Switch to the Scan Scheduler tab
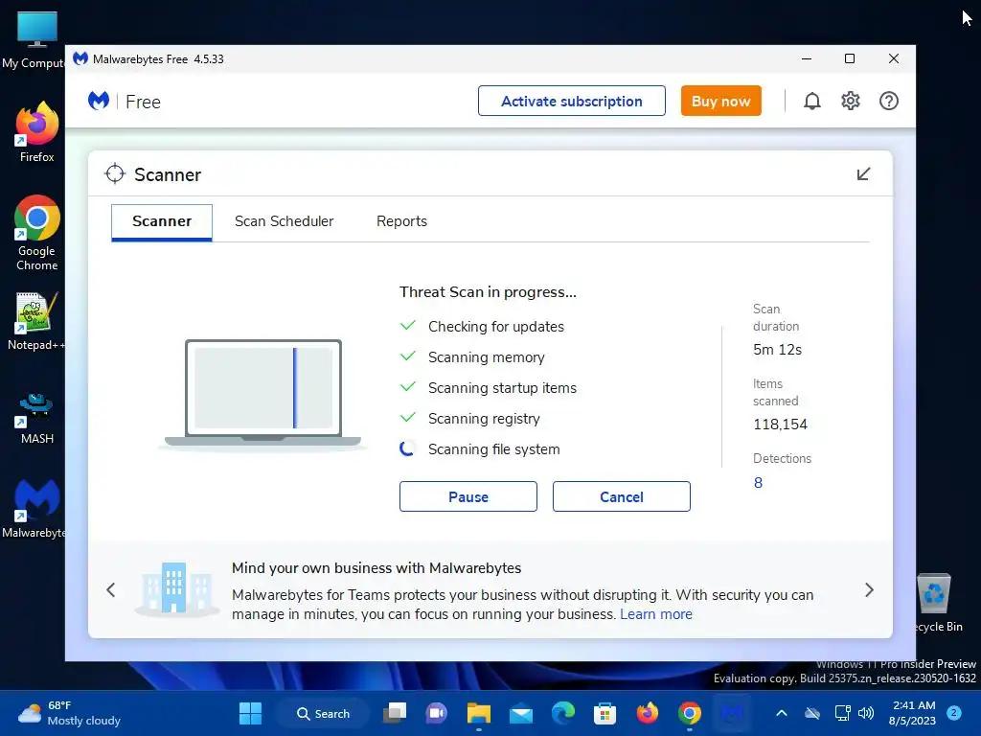This screenshot has height=736, width=981. point(284,221)
